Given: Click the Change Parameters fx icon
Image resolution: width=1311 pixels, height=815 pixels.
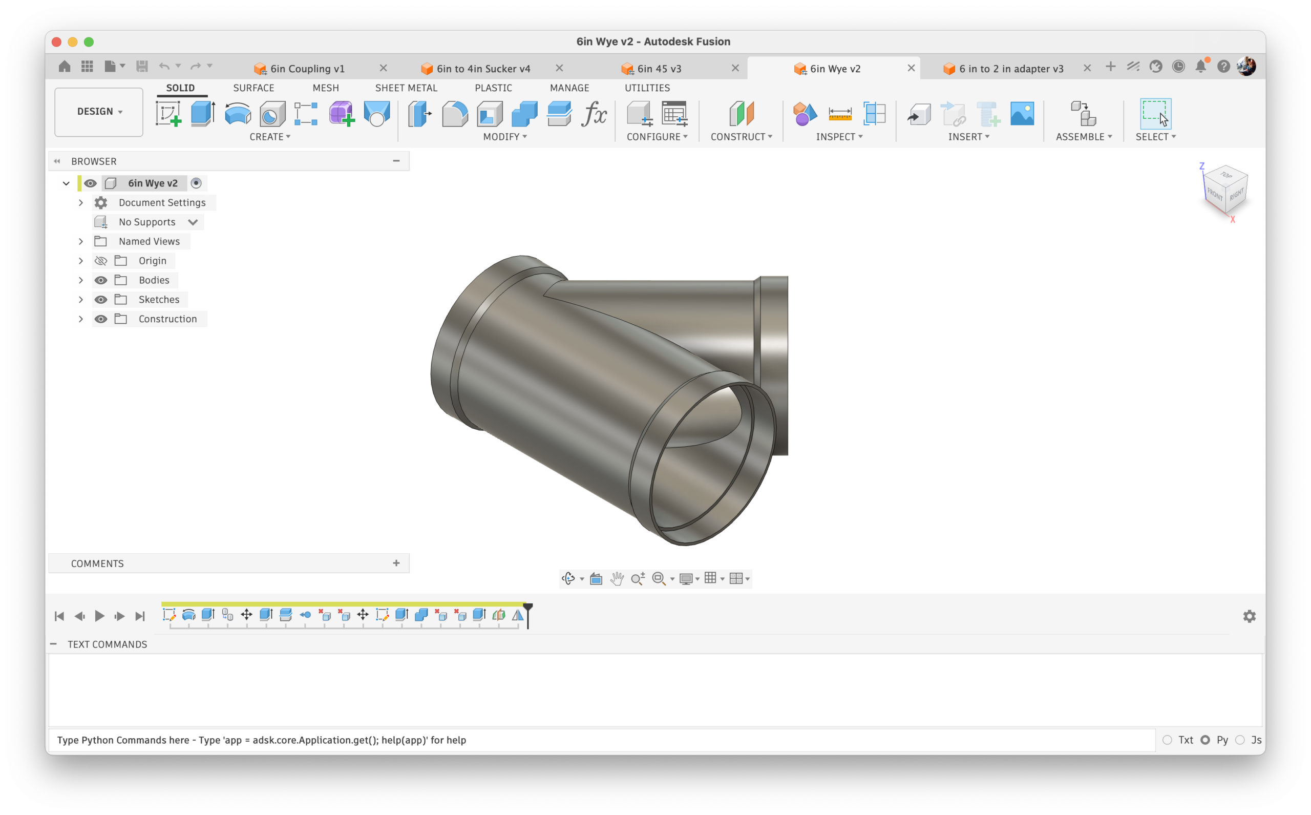Looking at the screenshot, I should point(594,114).
